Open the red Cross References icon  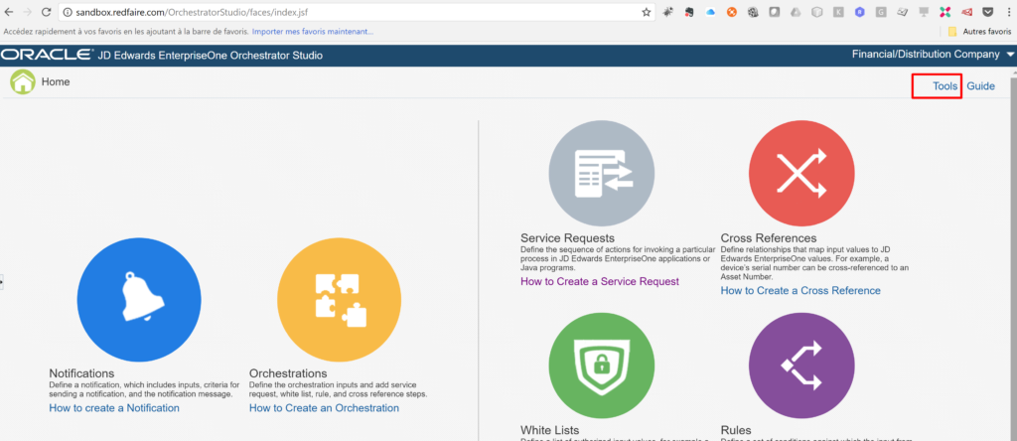[x=801, y=173]
